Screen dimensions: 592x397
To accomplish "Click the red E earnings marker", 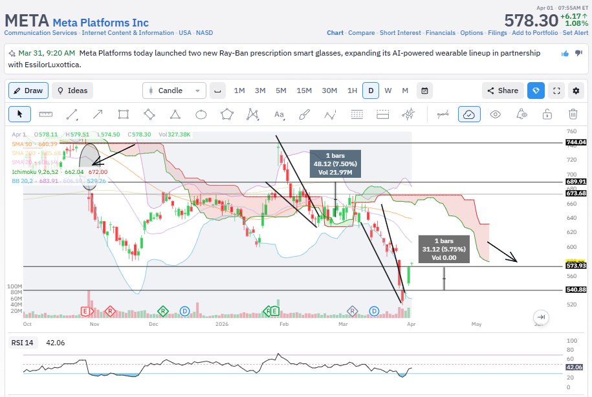I will (x=85, y=312).
